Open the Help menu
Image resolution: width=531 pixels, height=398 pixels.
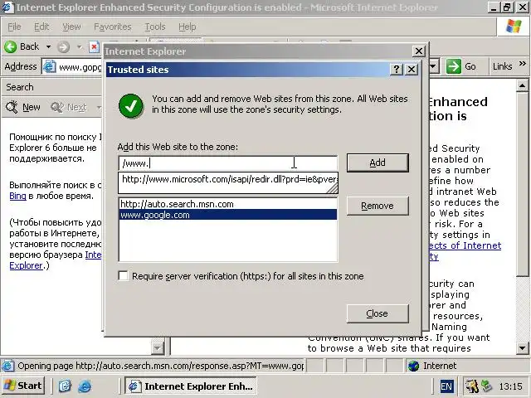(188, 27)
